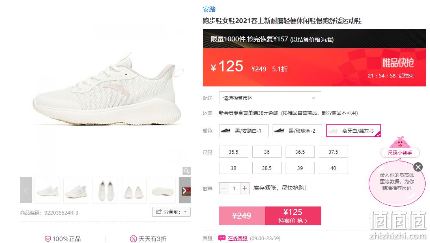The image size is (430, 243).
Task: Click the minus quantity icon
Action: pyautogui.click(x=224, y=188)
